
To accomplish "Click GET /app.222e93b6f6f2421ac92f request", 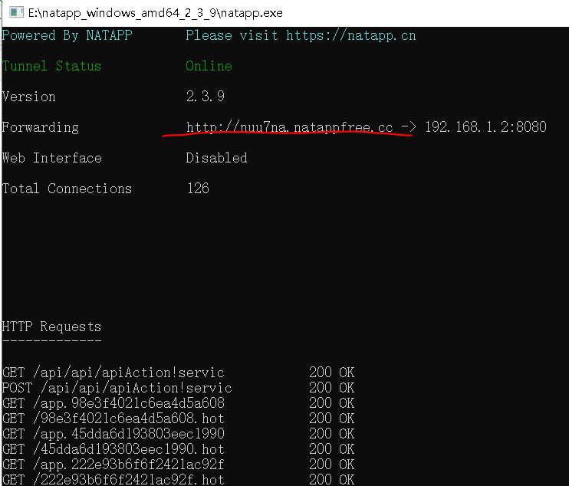I will pyautogui.click(x=113, y=465).
